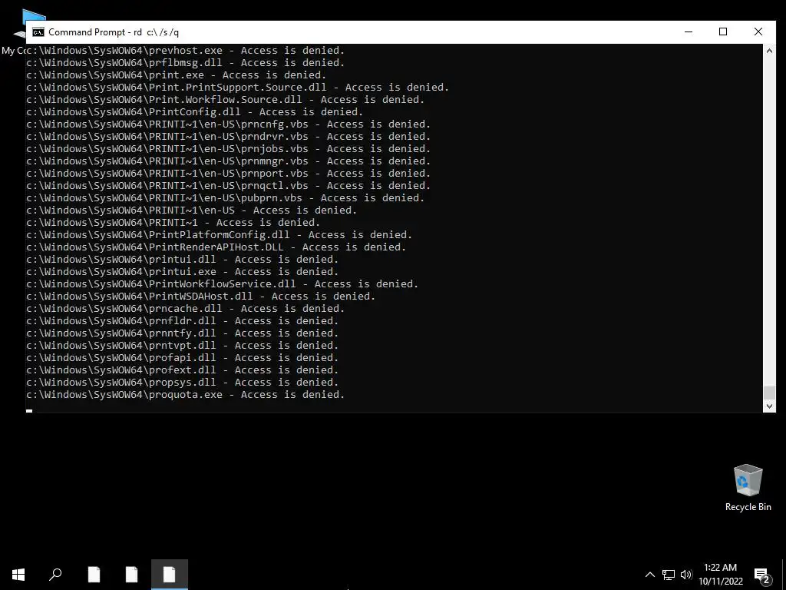
Task: Click the scrollbar down arrow
Action: [x=769, y=406]
